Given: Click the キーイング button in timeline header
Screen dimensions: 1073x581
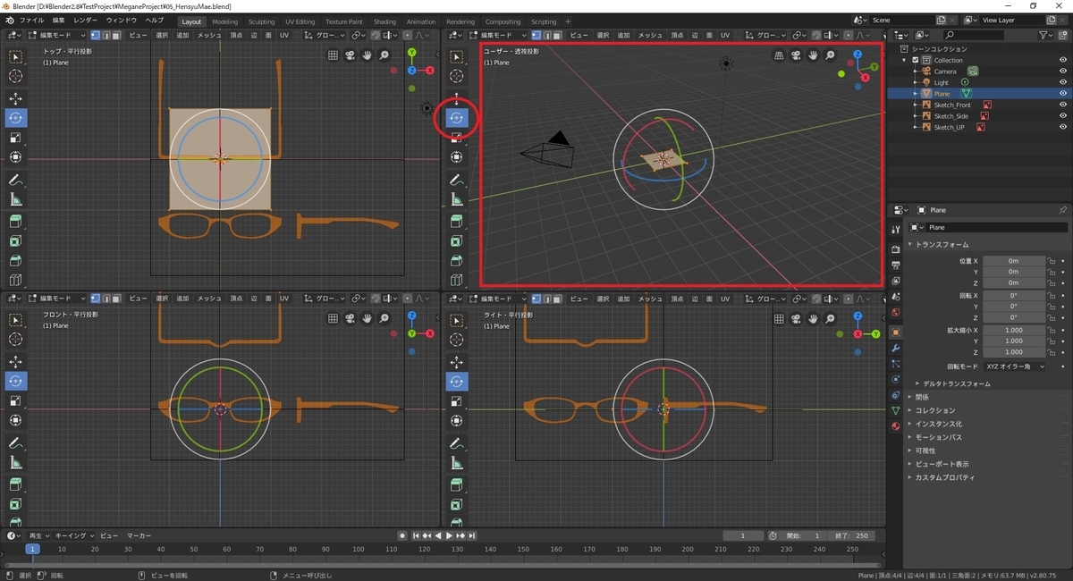Looking at the screenshot, I should (x=71, y=535).
